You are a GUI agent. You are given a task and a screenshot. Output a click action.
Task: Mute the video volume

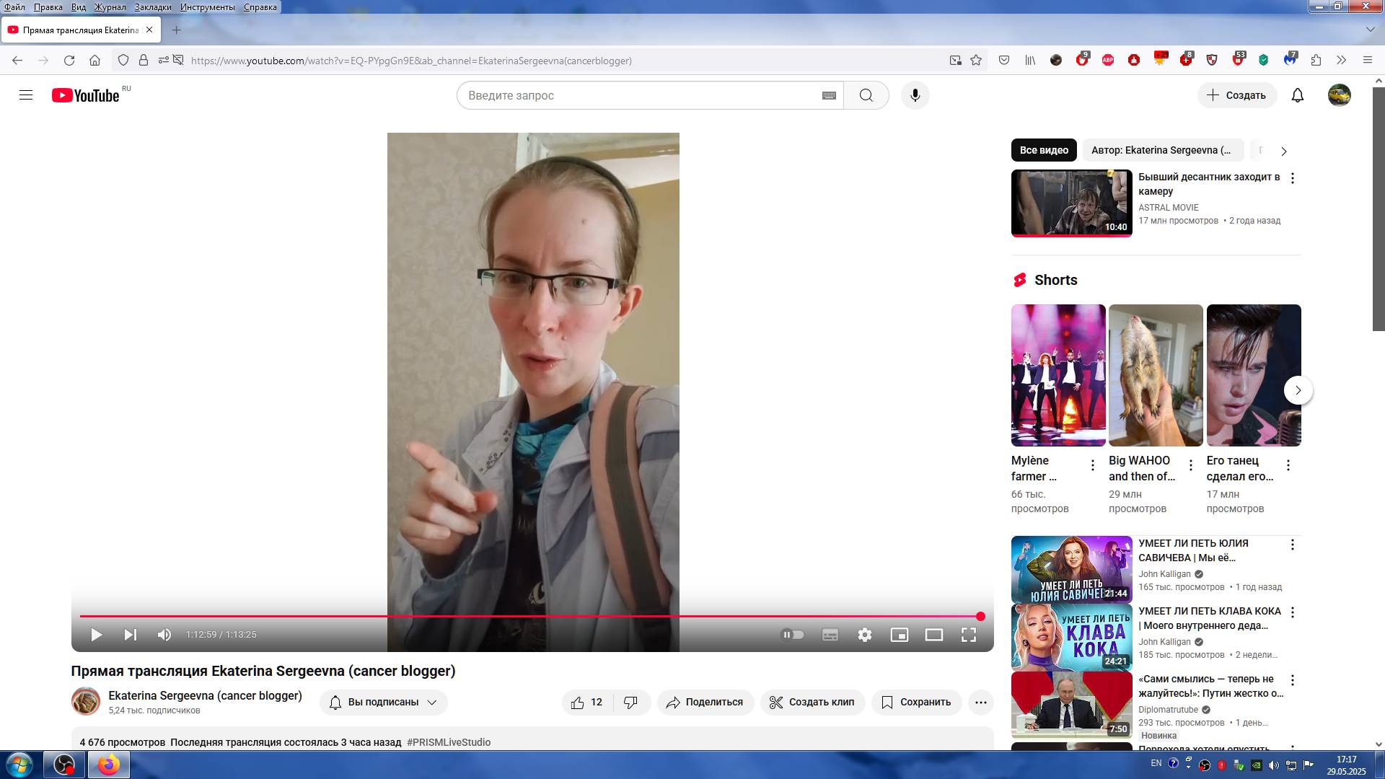(164, 635)
